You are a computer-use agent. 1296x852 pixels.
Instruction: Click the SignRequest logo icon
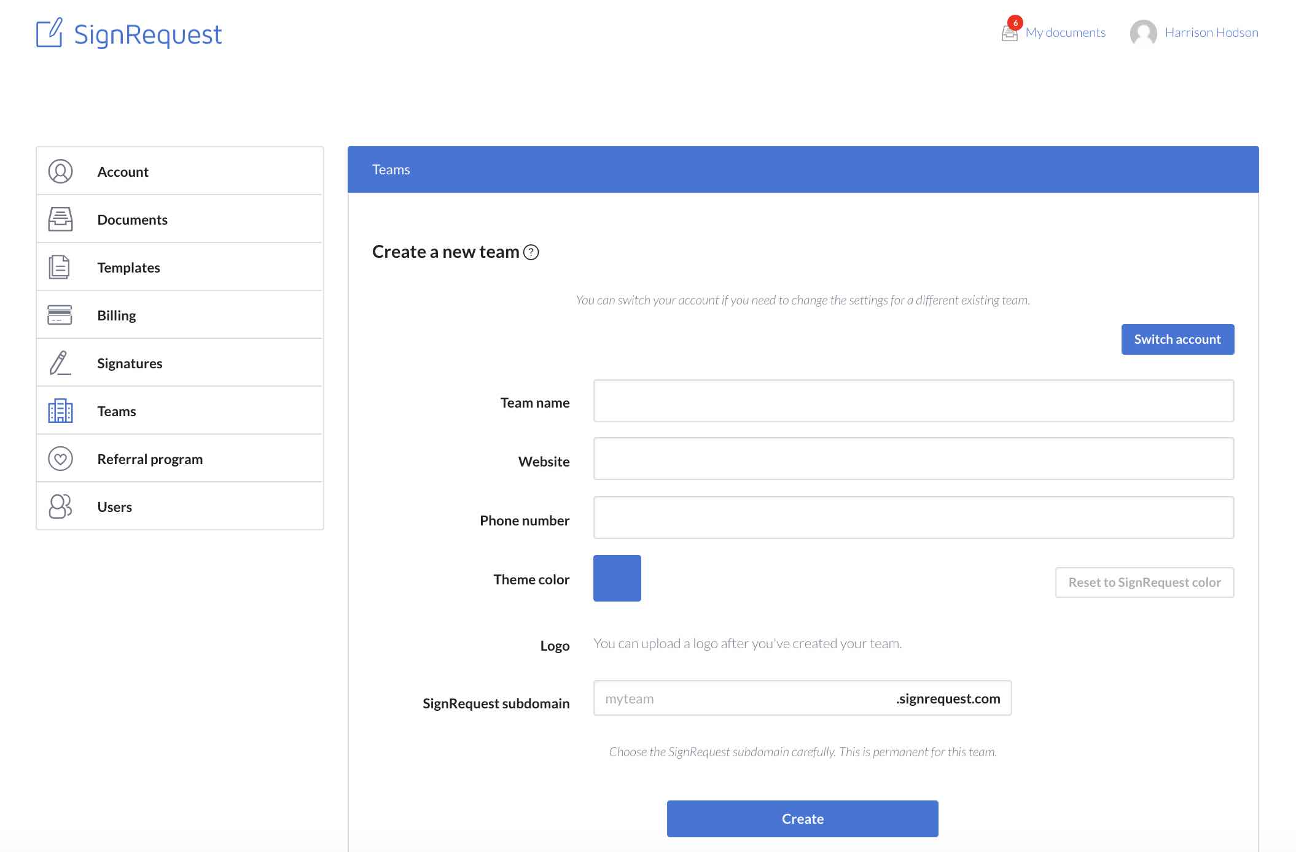coord(49,33)
